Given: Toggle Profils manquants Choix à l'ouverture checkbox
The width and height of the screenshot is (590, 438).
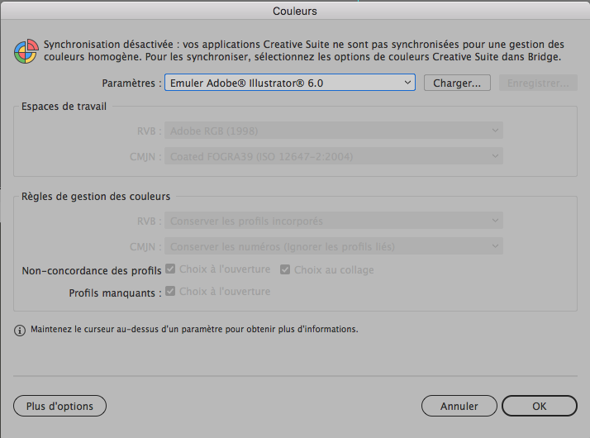Looking at the screenshot, I should (x=170, y=291).
